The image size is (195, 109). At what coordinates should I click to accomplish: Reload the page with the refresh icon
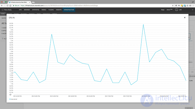tap(8, 6)
